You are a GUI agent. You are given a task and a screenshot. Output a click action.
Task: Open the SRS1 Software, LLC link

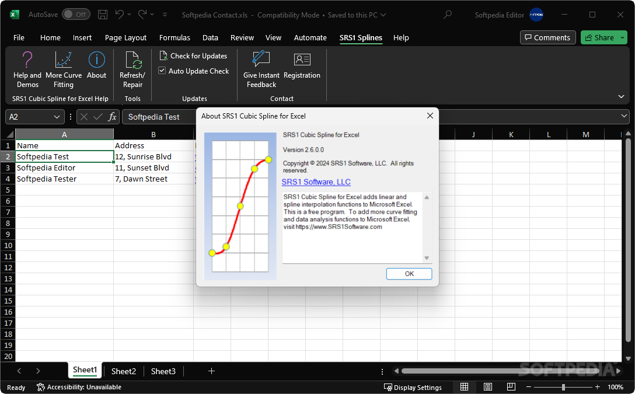pos(316,182)
